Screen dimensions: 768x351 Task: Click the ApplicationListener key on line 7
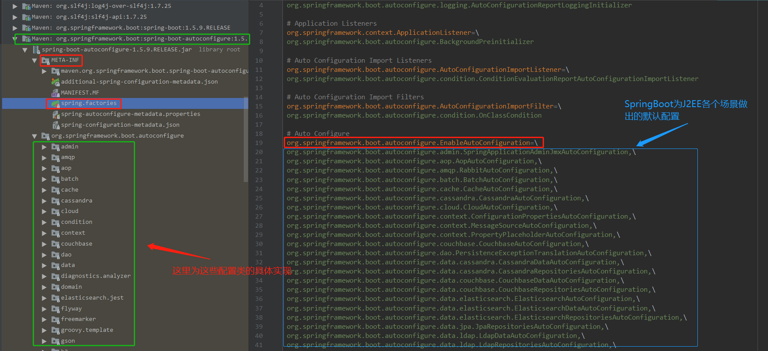click(x=383, y=33)
